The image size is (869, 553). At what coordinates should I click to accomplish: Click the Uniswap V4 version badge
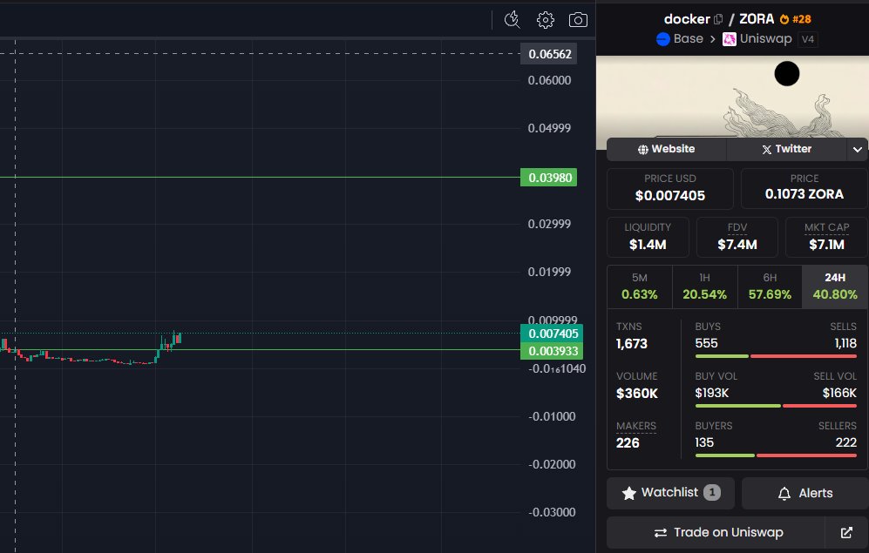(808, 39)
